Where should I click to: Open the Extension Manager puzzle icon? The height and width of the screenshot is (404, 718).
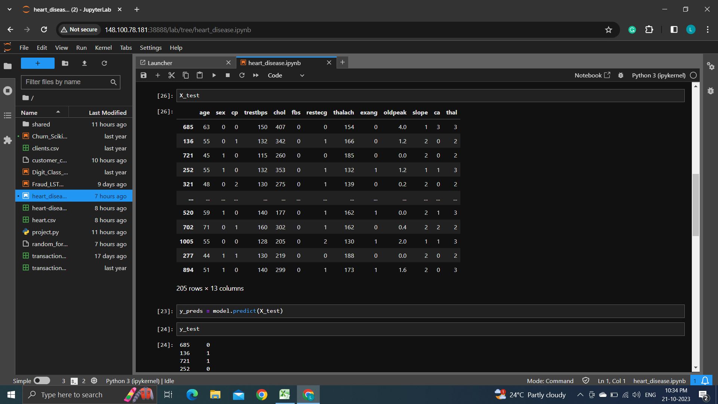point(7,140)
